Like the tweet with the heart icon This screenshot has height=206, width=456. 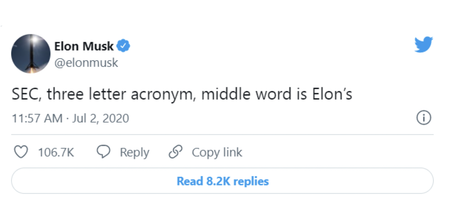point(21,152)
